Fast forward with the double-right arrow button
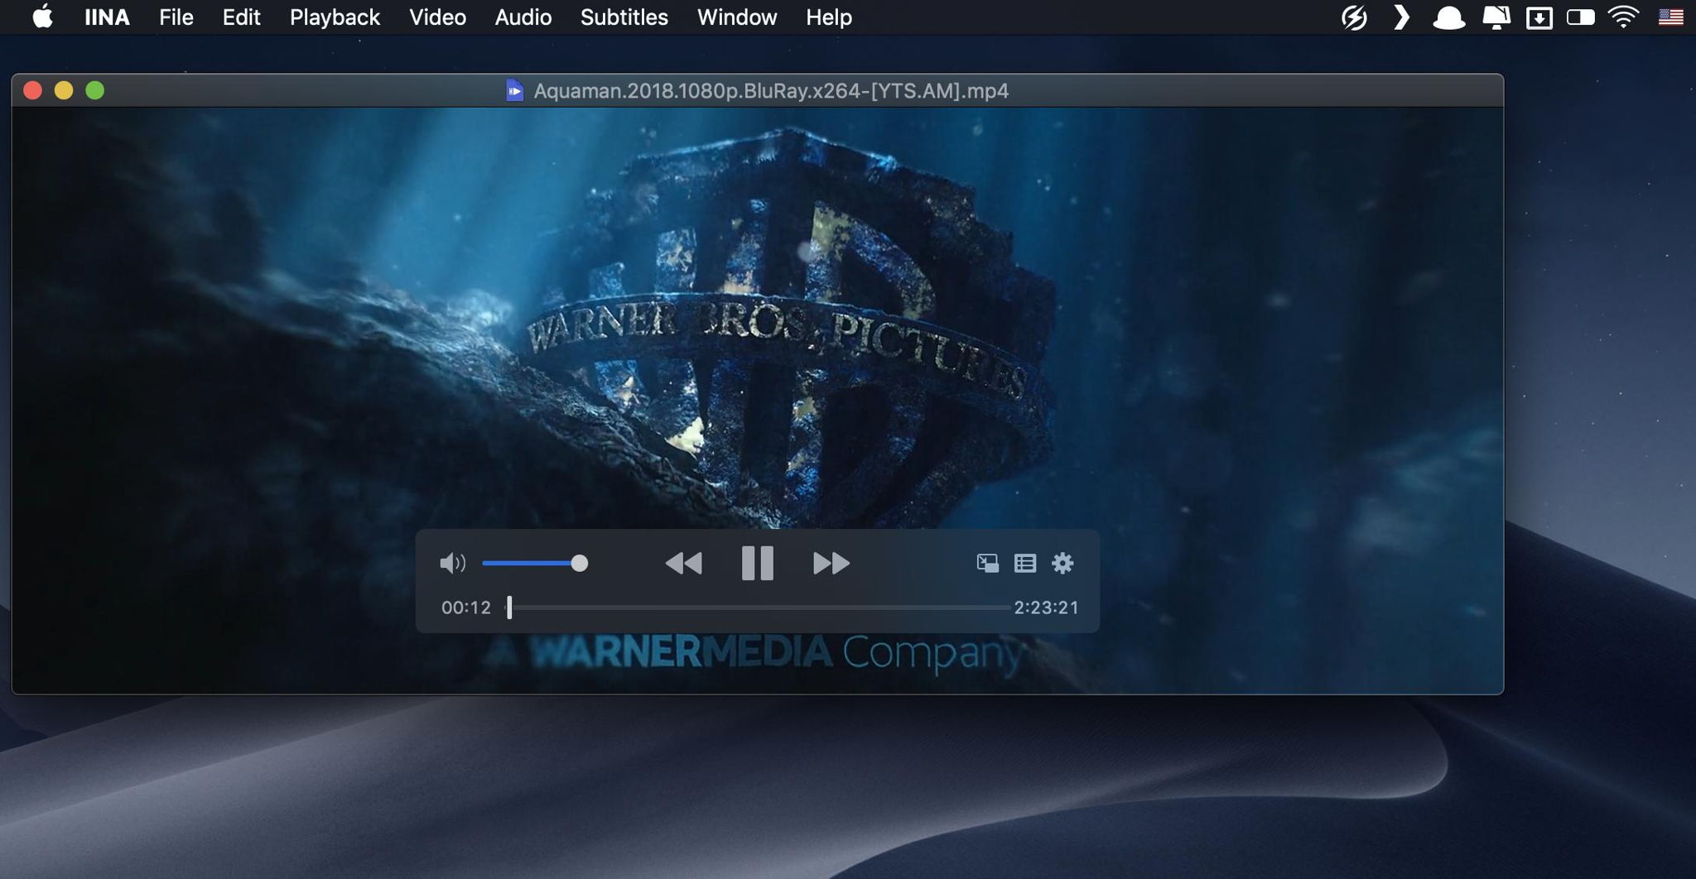The height and width of the screenshot is (879, 1696). [831, 564]
